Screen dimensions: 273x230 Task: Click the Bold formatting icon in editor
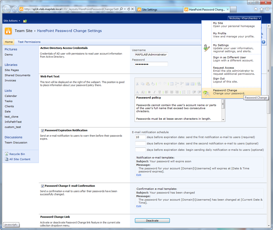tap(149, 92)
